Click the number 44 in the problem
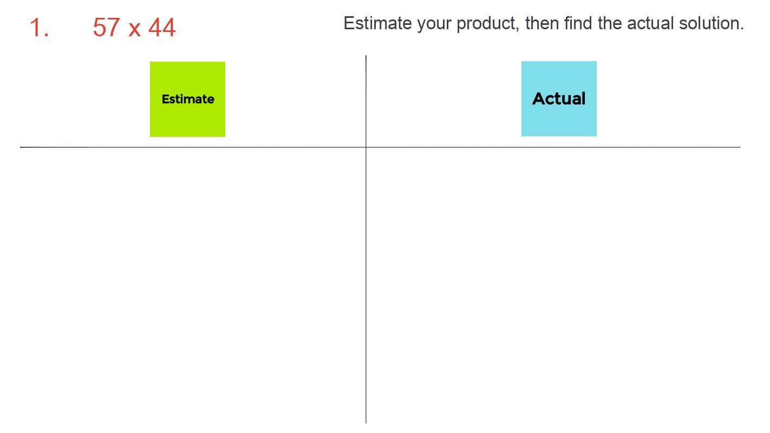 click(162, 27)
